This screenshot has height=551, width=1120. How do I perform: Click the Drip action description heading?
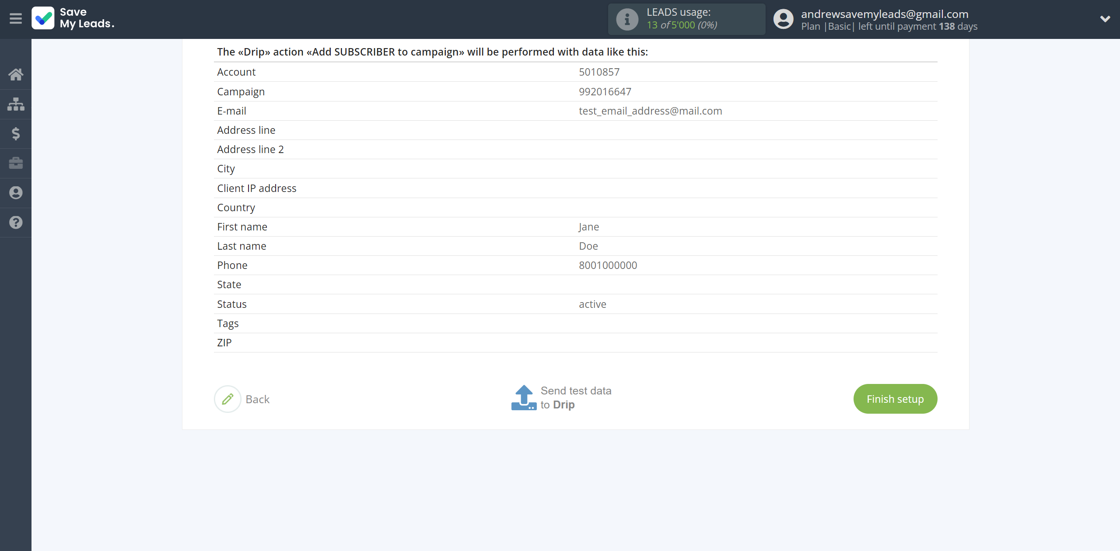tap(433, 52)
